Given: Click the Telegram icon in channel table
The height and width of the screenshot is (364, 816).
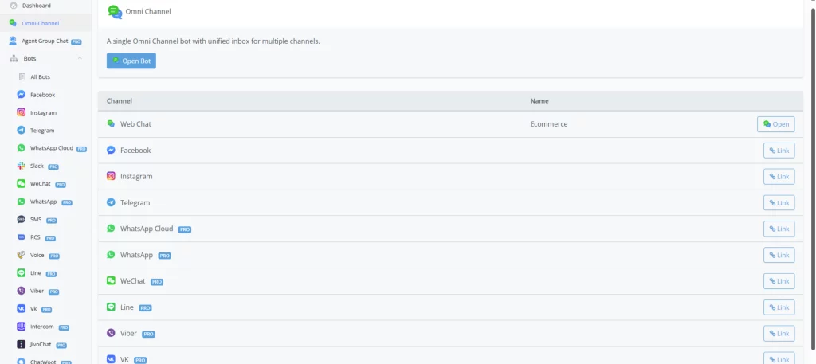Looking at the screenshot, I should click(111, 202).
